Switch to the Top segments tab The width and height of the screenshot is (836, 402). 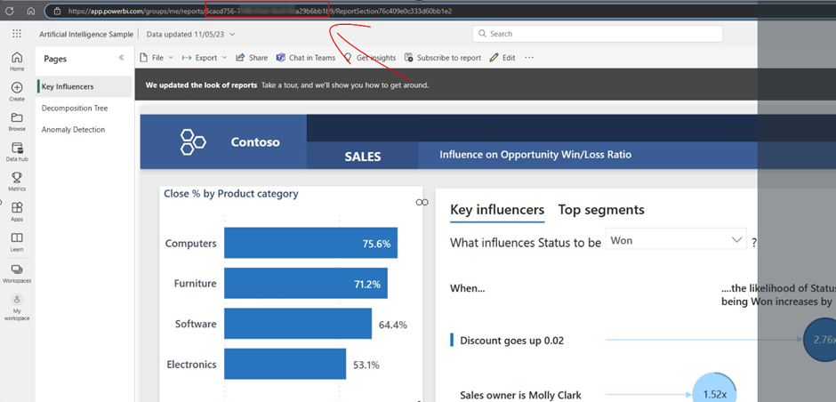pyautogui.click(x=601, y=210)
